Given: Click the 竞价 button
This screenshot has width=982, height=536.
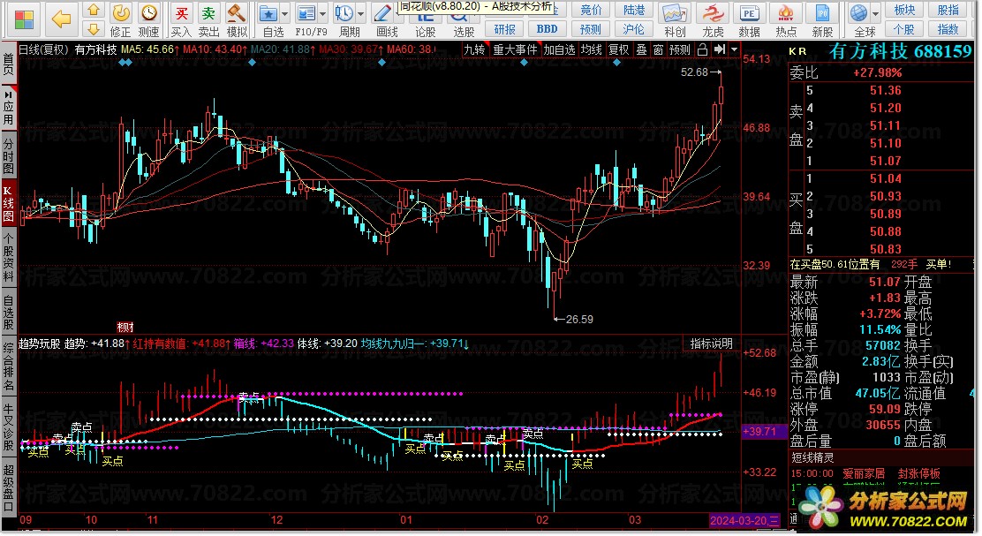Looking at the screenshot, I should pyautogui.click(x=591, y=10).
